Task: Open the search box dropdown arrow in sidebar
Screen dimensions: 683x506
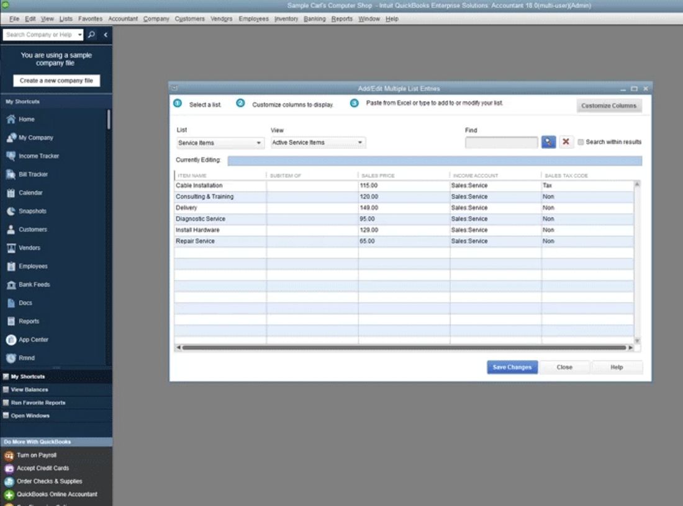Action: [x=79, y=34]
